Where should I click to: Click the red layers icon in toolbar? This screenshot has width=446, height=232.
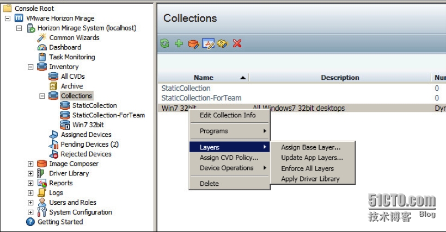point(193,43)
